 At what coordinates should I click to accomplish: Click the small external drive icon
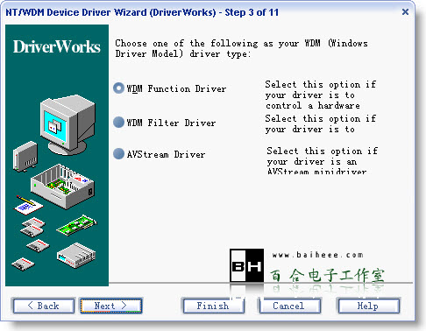pos(25,157)
